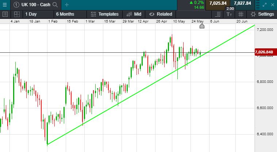Click the current price label 7,026.840
The height and width of the screenshot is (152, 277).
click(266, 52)
